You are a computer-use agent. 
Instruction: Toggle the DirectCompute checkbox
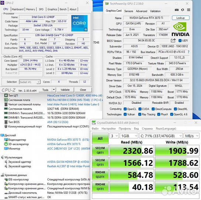(153, 109)
